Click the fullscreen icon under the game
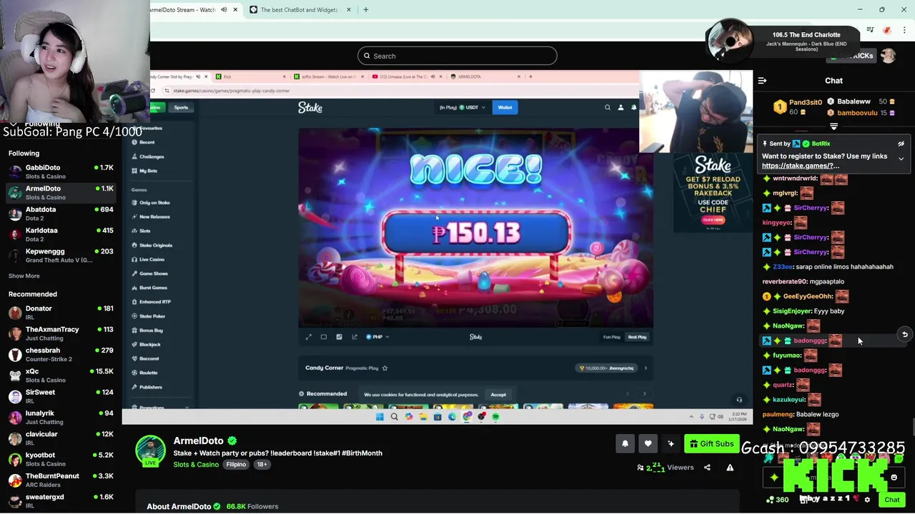This screenshot has width=915, height=514. click(308, 337)
